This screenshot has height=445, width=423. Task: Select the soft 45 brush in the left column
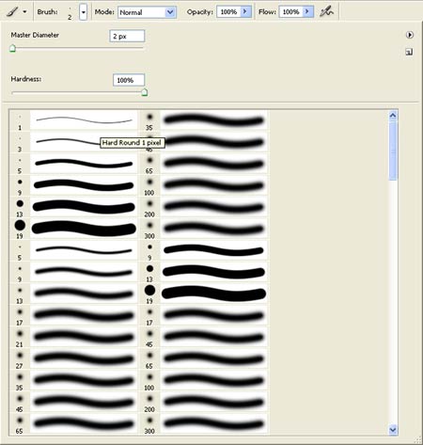click(x=74, y=402)
